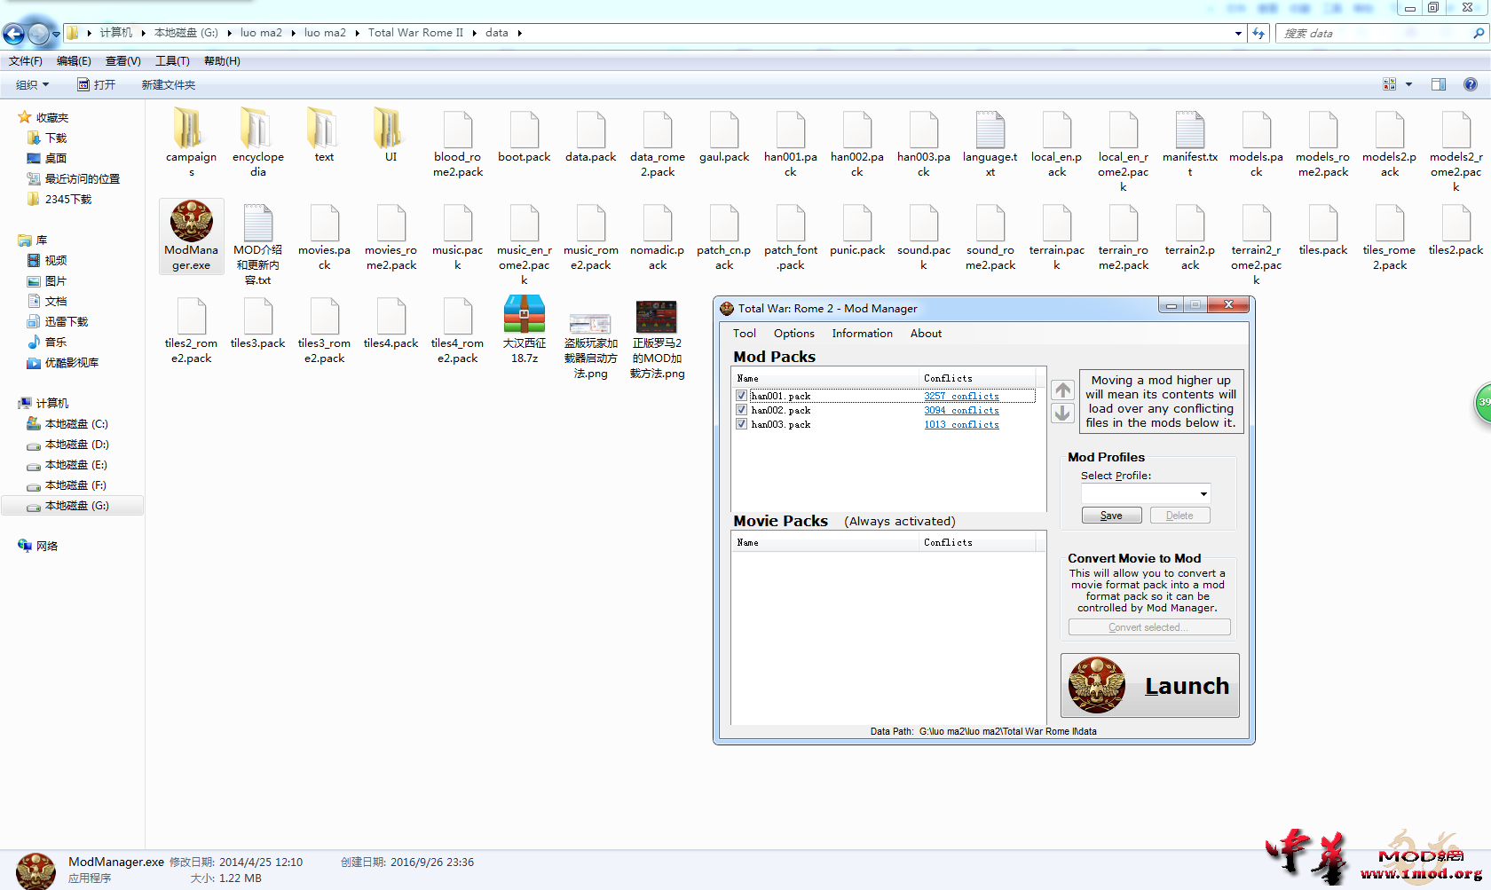
Task: Expand the 计算机 breadcrumb arrow
Action: (143, 34)
